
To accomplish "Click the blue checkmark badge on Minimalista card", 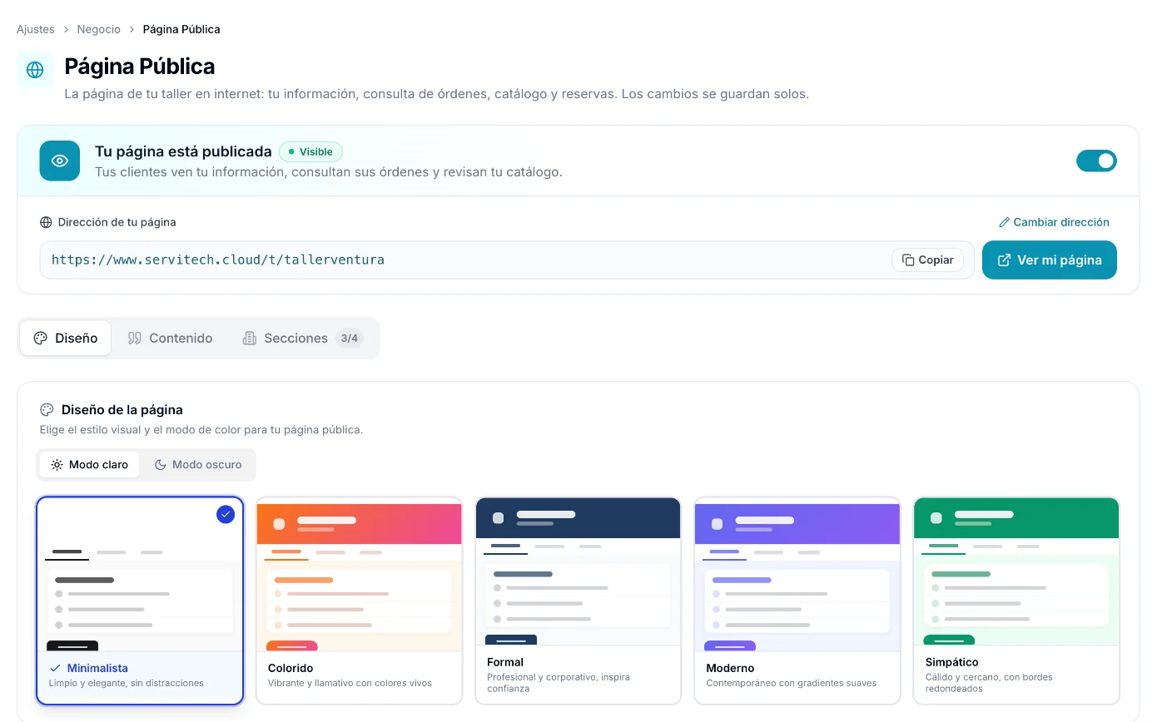I will coord(226,514).
